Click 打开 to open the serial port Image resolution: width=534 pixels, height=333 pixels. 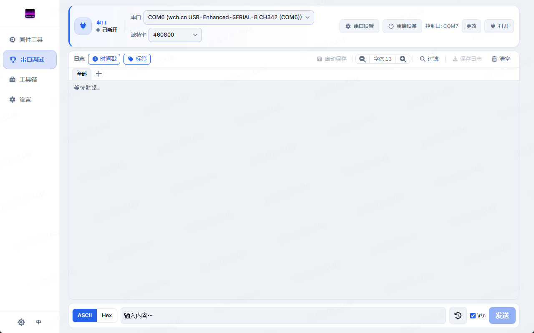point(499,26)
